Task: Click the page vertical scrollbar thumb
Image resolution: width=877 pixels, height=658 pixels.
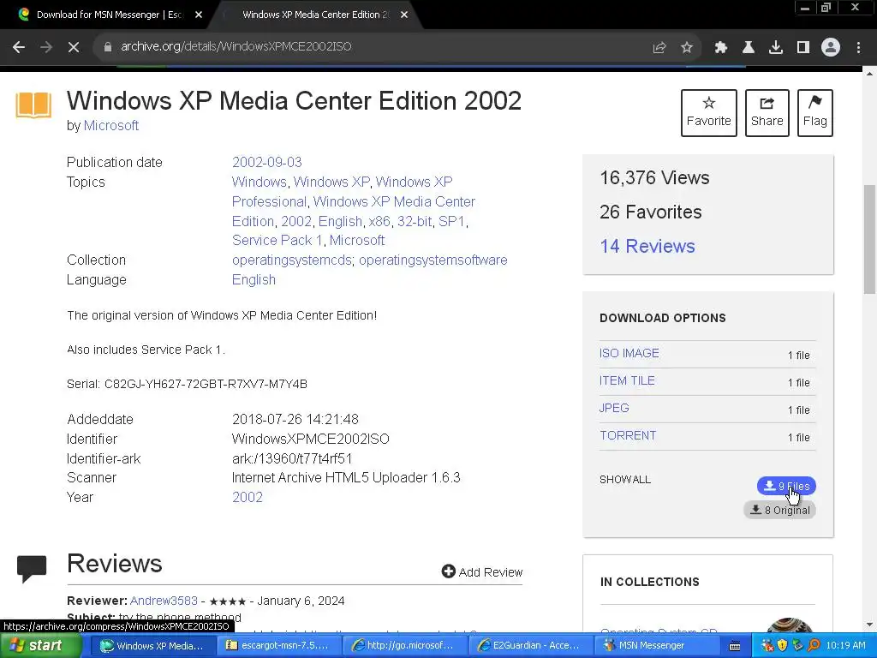Action: click(870, 239)
